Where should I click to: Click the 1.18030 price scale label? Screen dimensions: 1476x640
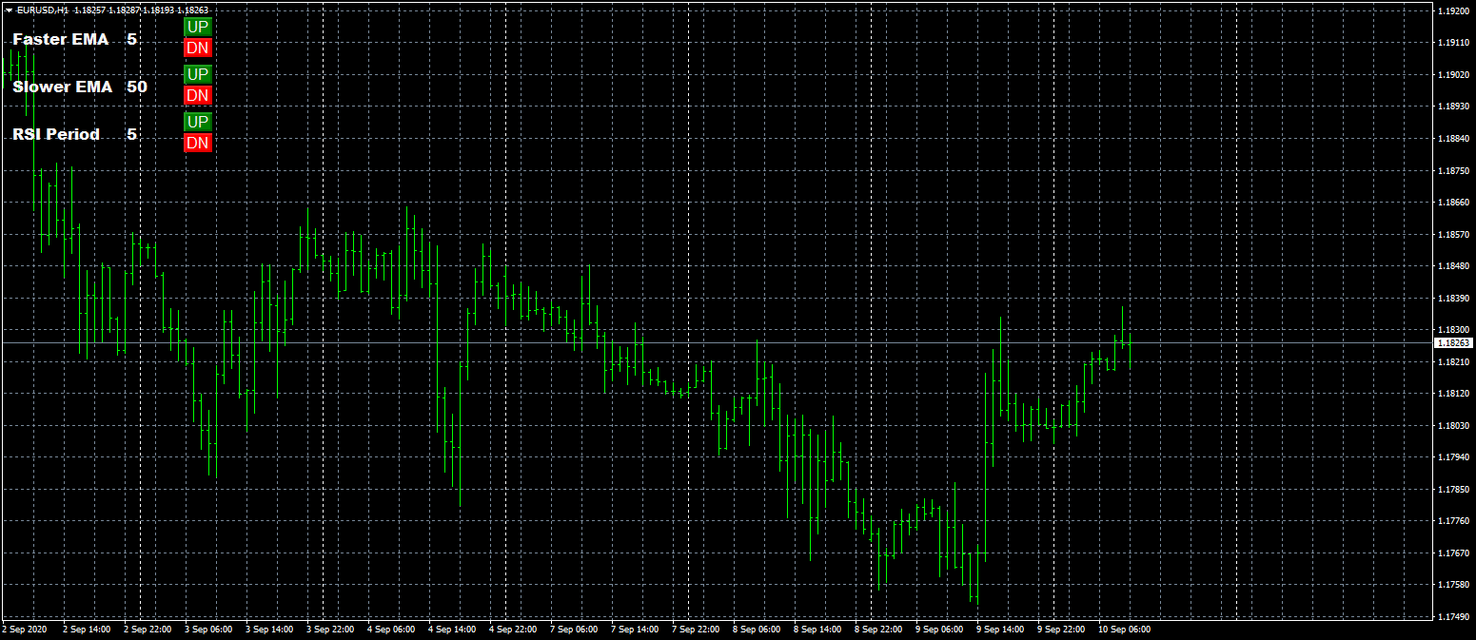[x=1452, y=425]
